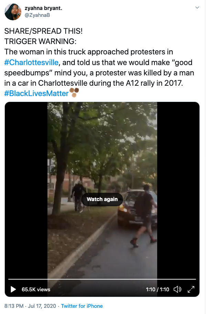Click the 1:10 / 1:10 time indicator
206x314 pixels.
tap(158, 289)
